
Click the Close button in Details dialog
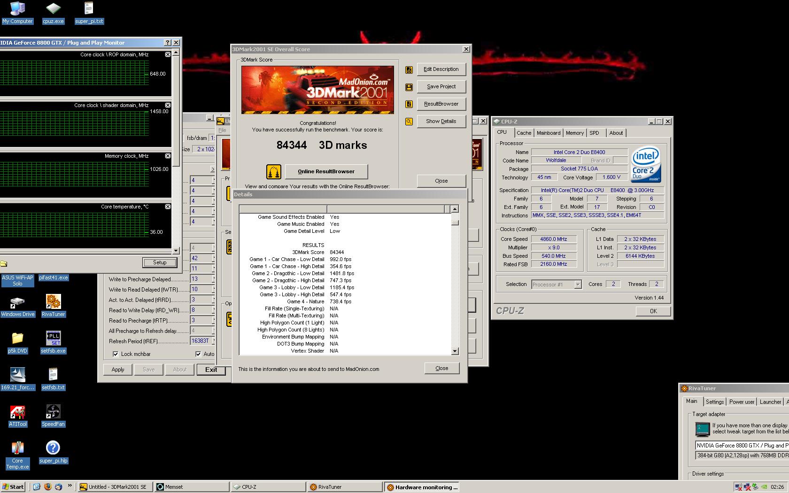[441, 368]
